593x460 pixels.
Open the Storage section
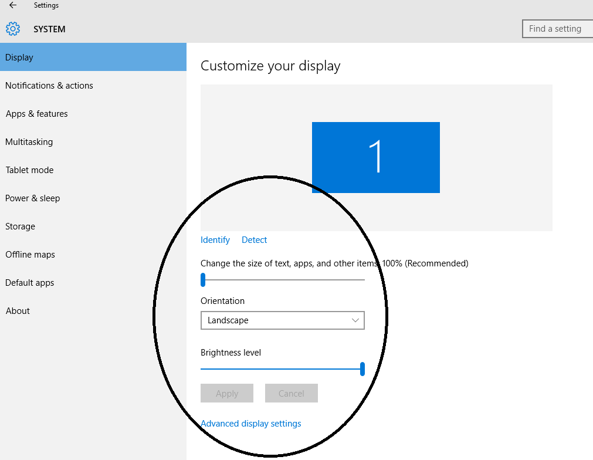point(21,226)
